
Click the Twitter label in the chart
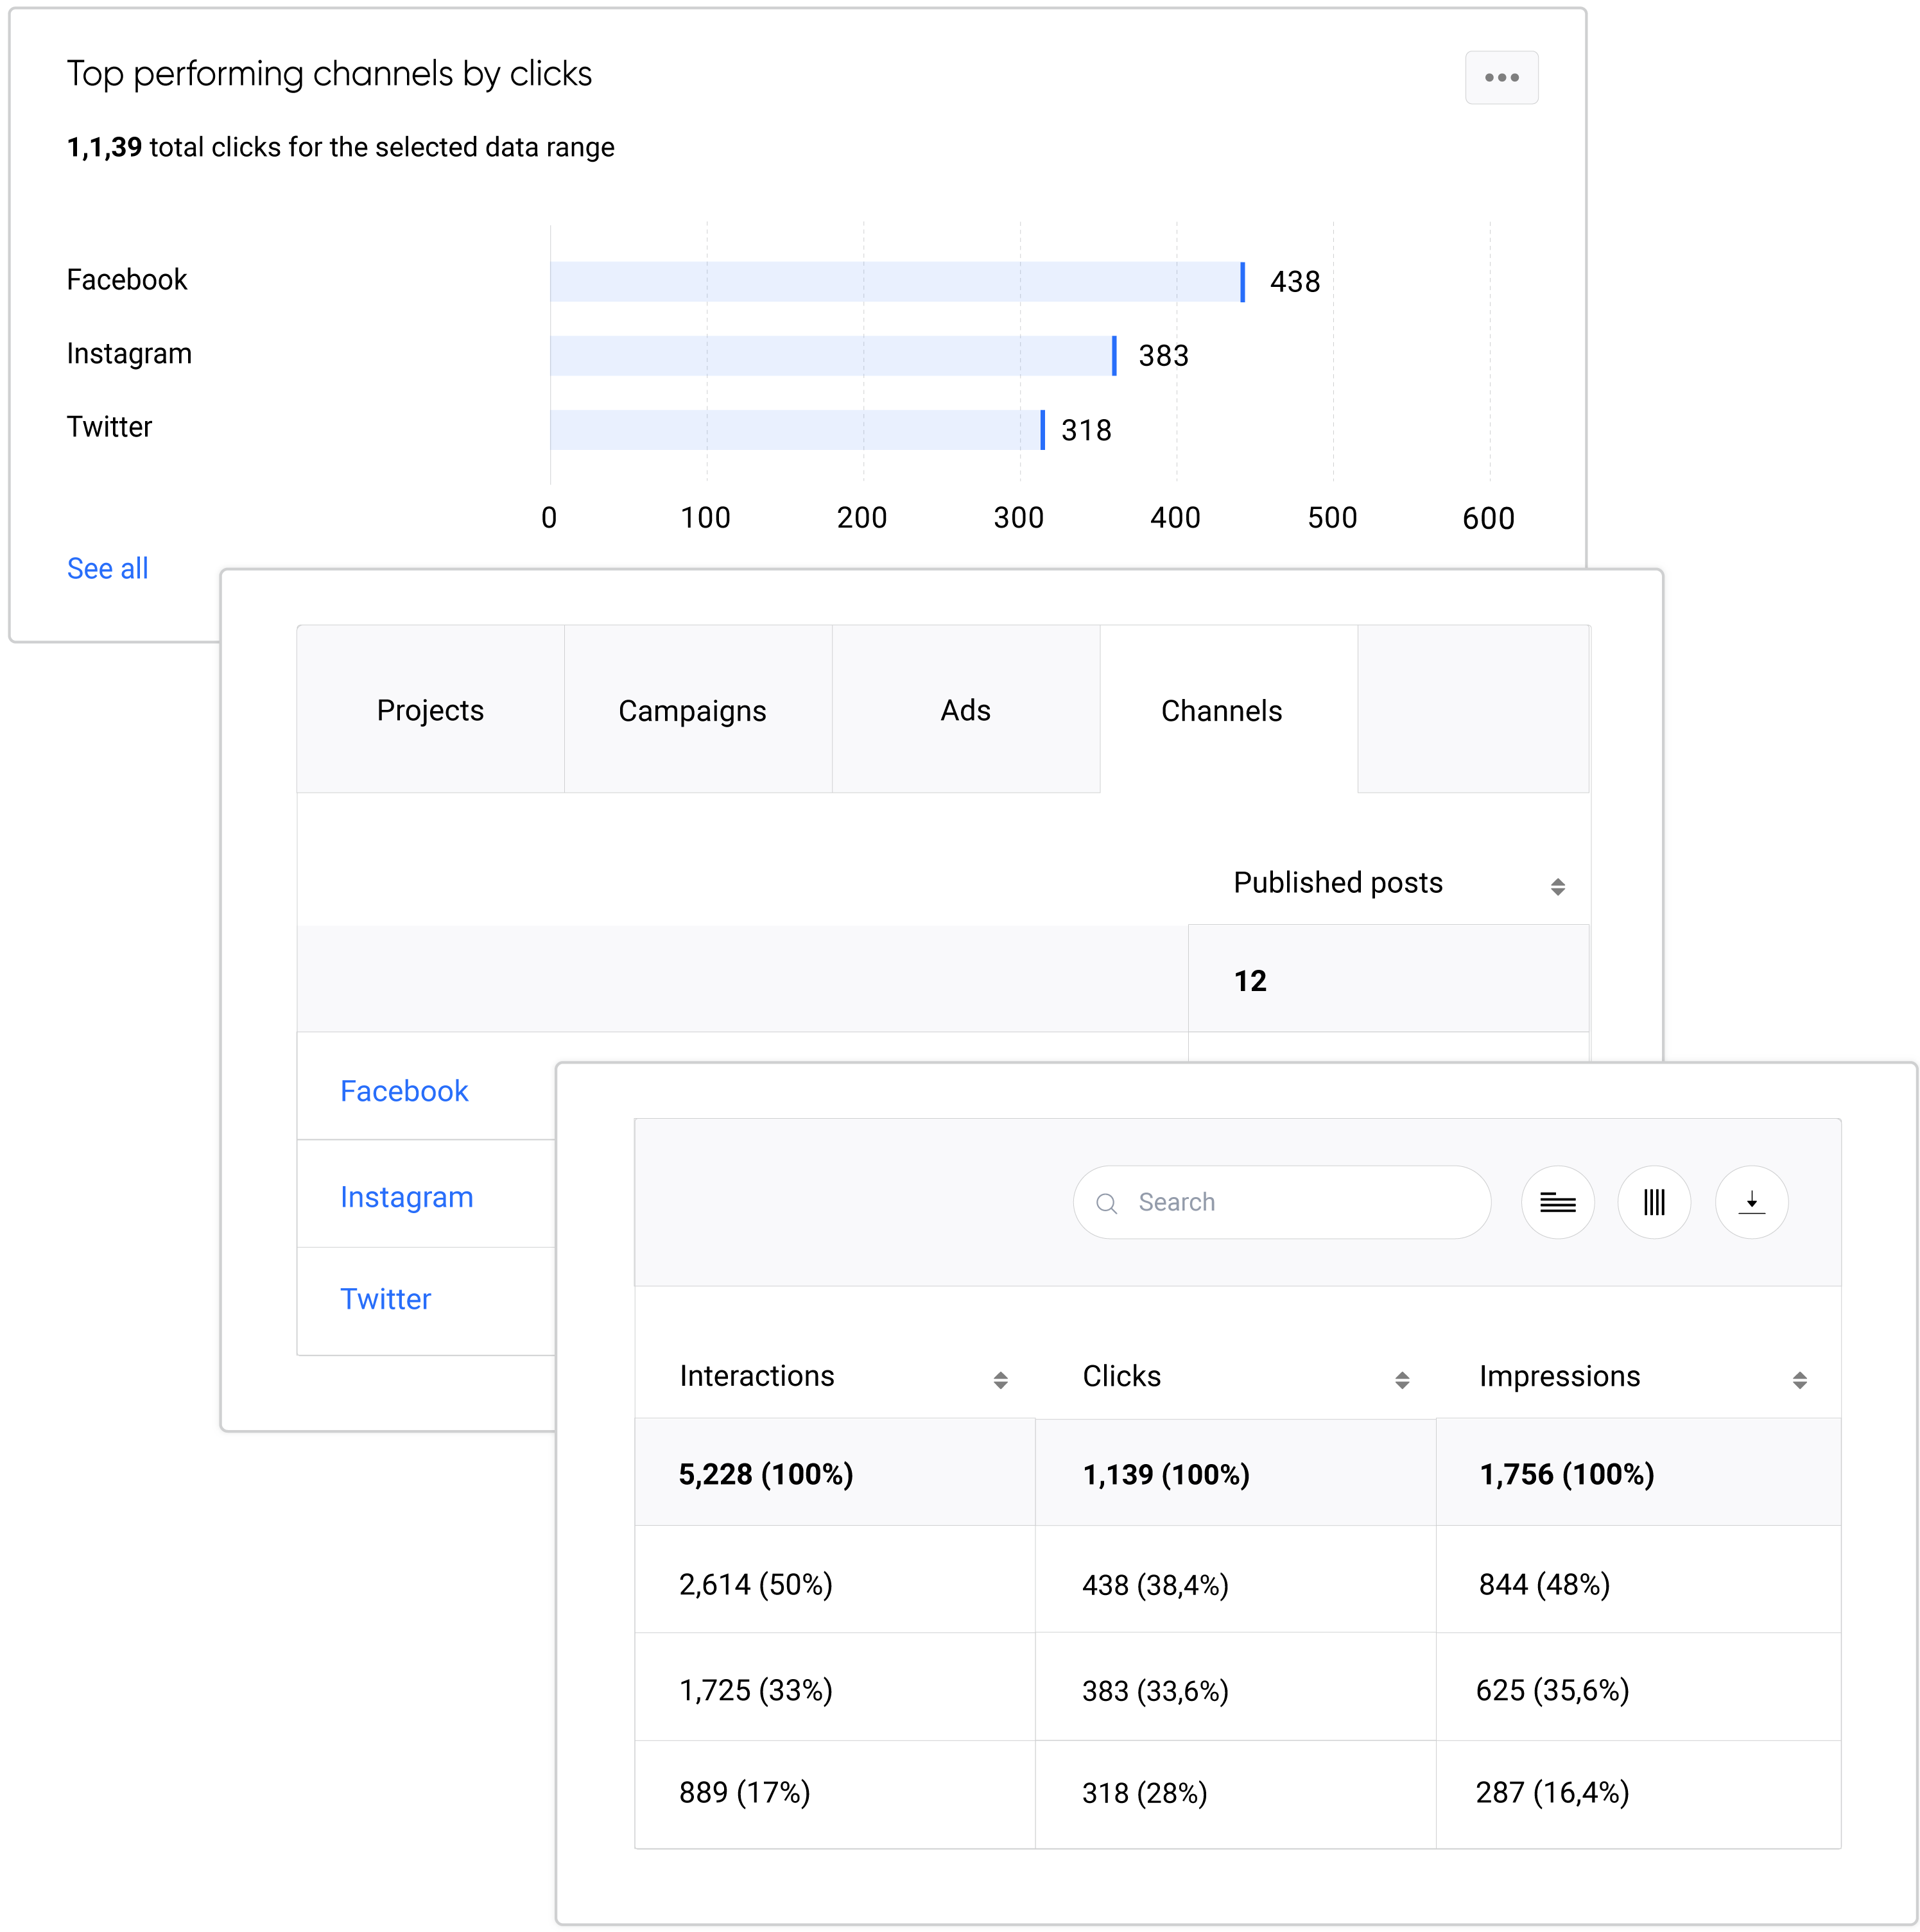tap(109, 427)
